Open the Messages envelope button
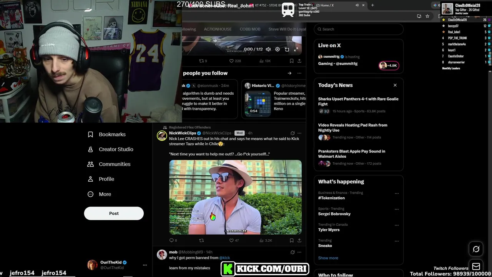The width and height of the screenshot is (492, 277). (x=476, y=267)
